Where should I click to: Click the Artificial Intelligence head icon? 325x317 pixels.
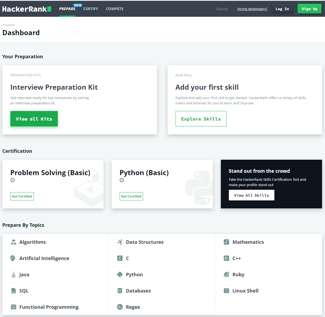point(13,258)
